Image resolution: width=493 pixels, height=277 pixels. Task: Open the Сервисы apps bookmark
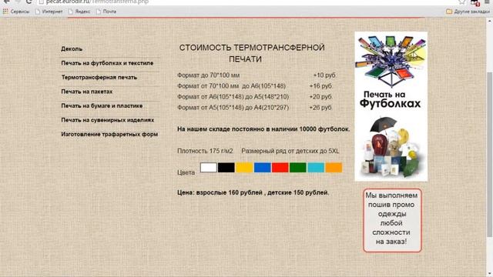point(16,12)
